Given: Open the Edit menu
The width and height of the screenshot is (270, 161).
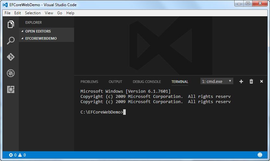Looking at the screenshot, I should click(18, 13).
